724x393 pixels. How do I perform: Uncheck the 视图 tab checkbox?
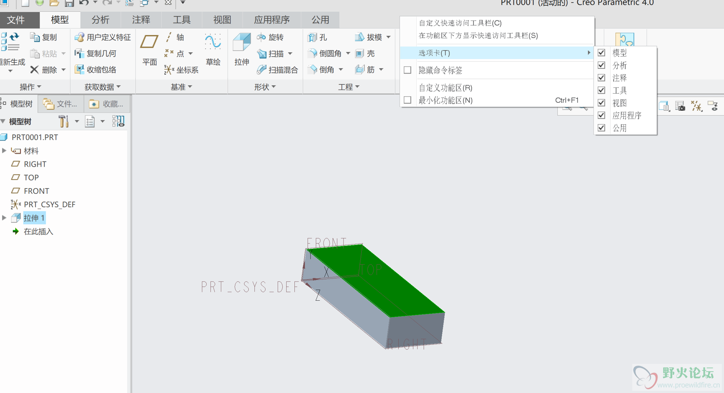(601, 103)
